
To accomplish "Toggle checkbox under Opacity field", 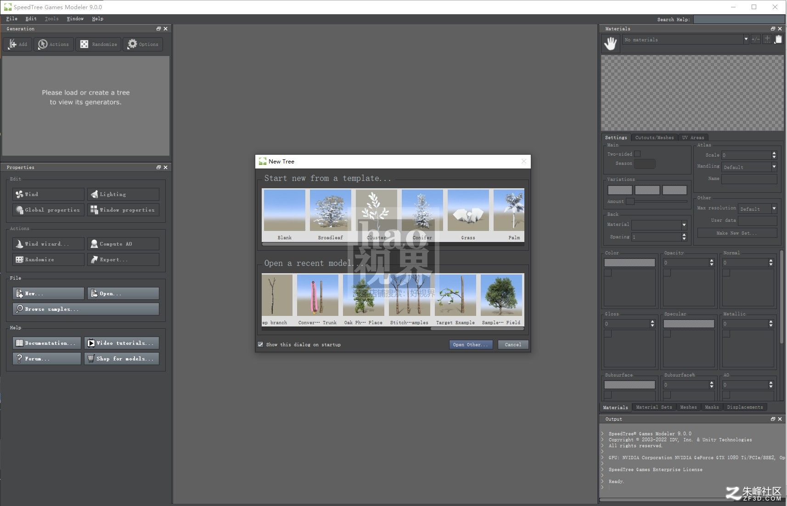I will coord(667,273).
